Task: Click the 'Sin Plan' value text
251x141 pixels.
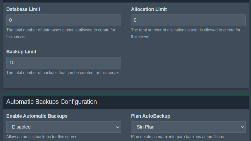Action: [x=146, y=127]
